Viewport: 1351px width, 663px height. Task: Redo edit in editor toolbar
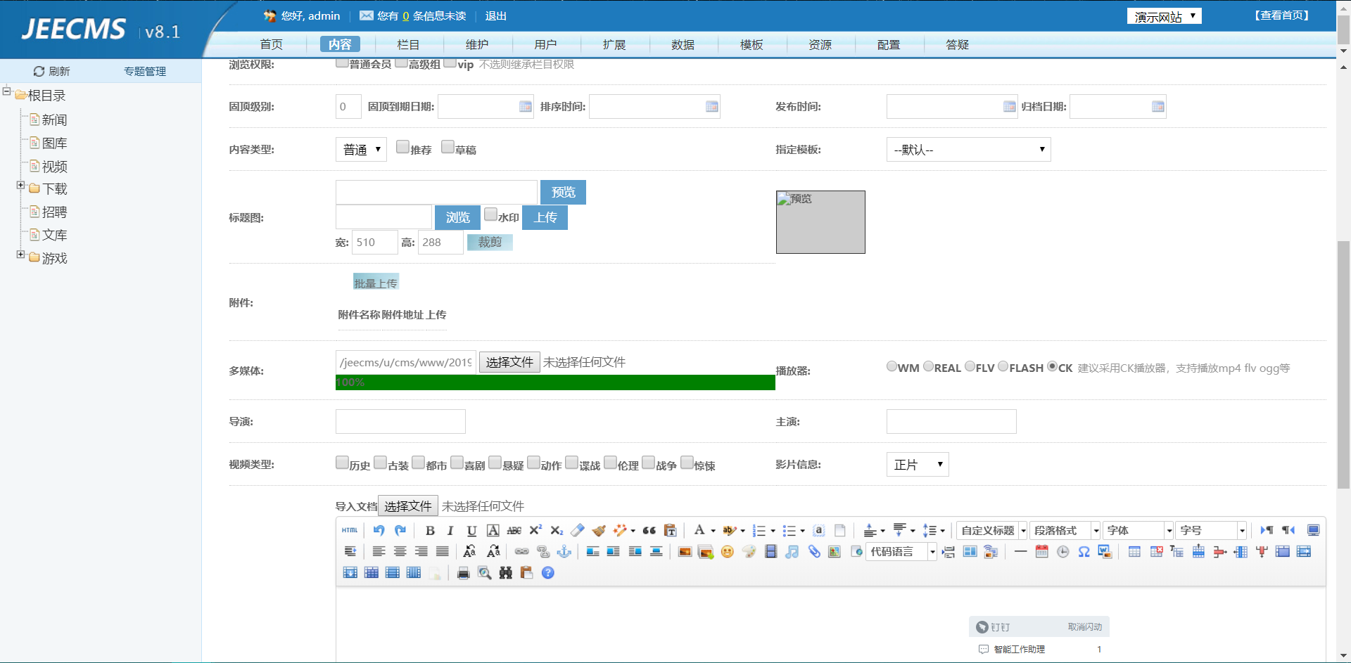[400, 530]
